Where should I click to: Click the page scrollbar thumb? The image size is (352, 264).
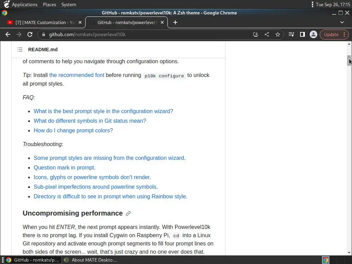pos(349,60)
